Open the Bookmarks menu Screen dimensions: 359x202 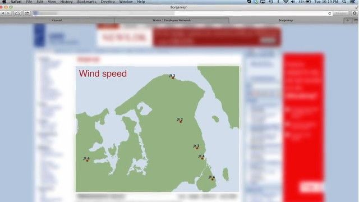coord(86,2)
